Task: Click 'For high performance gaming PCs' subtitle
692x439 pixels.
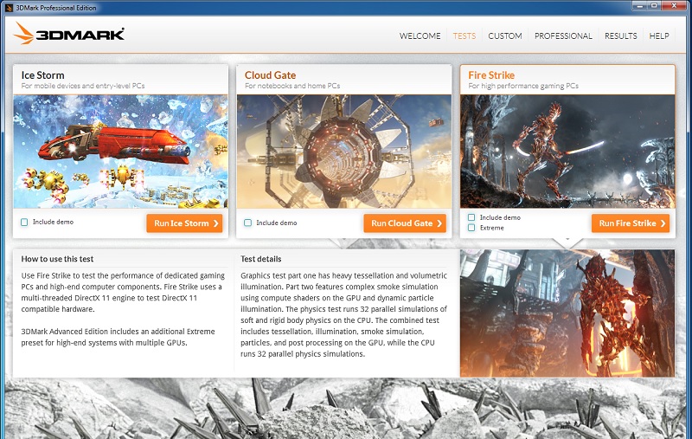Action: click(523, 86)
